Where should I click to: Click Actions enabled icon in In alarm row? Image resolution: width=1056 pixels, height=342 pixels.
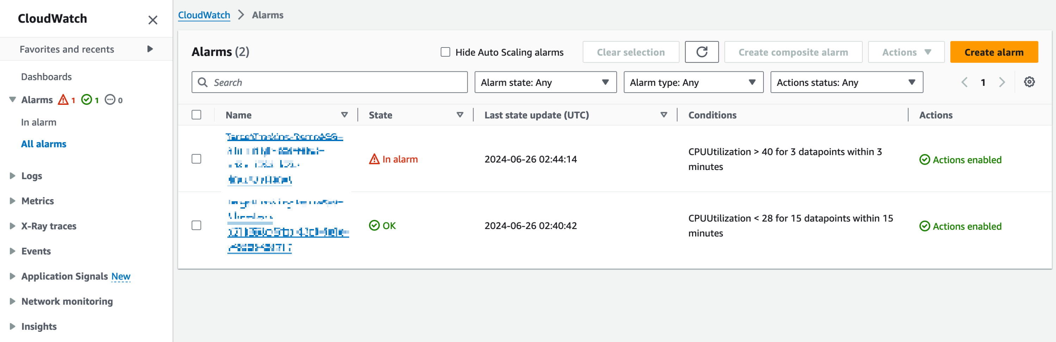(924, 160)
